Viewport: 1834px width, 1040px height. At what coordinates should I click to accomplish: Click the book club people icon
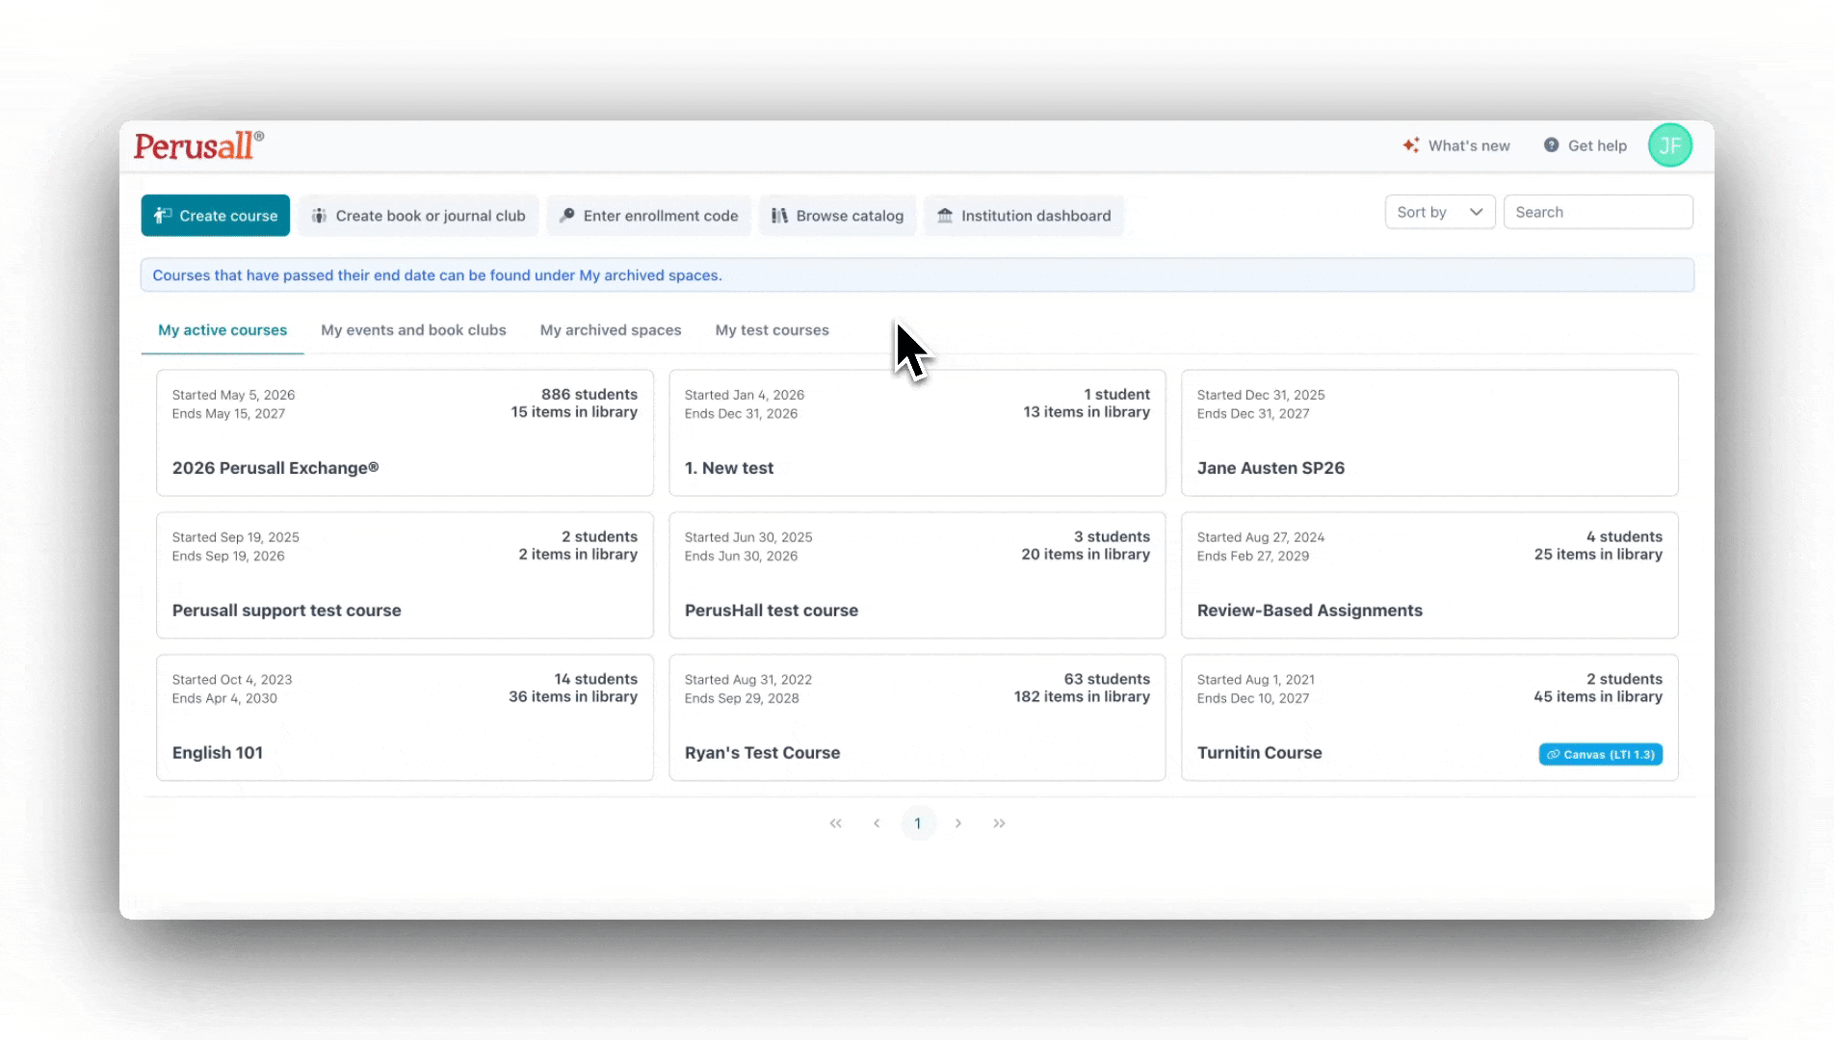pyautogui.click(x=319, y=216)
